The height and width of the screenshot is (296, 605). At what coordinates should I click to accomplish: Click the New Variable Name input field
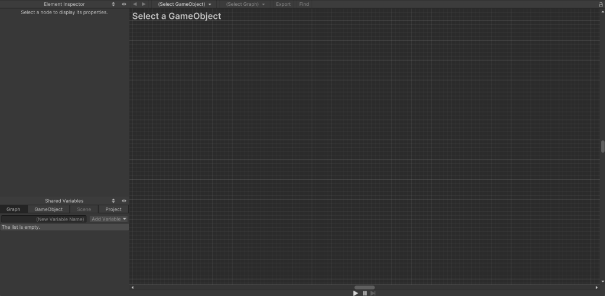point(44,219)
